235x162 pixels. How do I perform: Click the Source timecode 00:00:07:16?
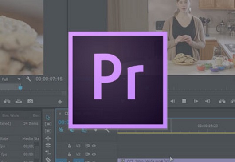point(49,79)
